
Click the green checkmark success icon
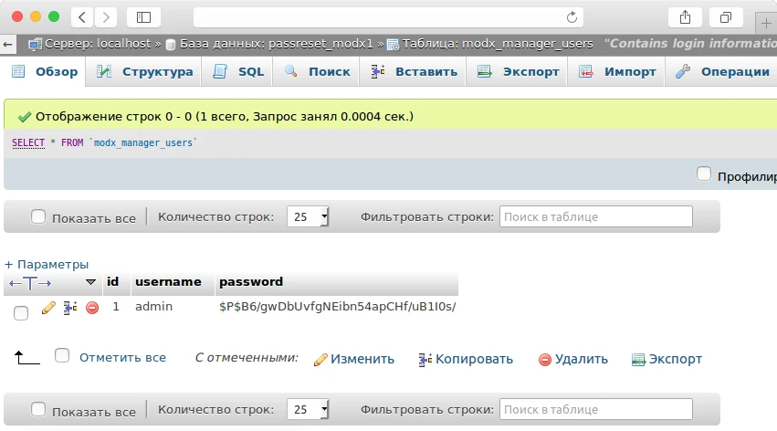[25, 117]
